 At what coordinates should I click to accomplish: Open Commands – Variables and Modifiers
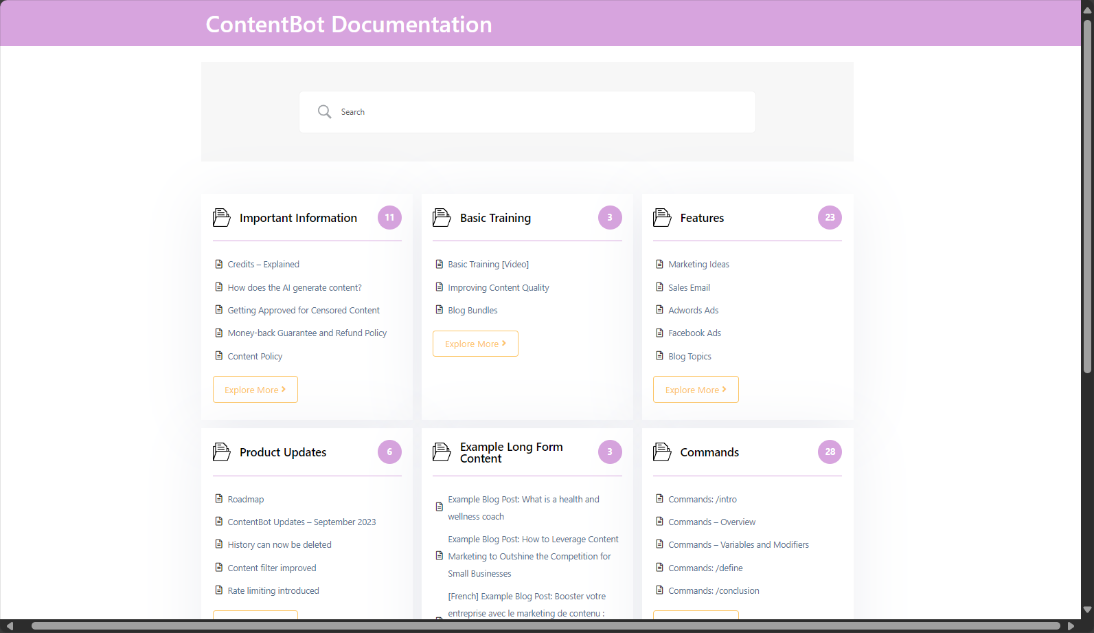738,545
